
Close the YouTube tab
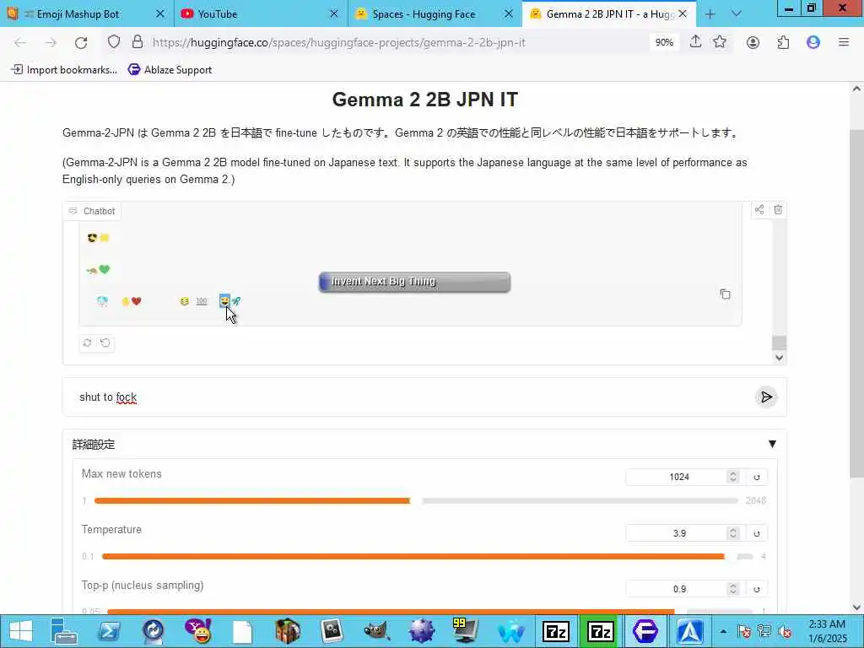pyautogui.click(x=334, y=13)
